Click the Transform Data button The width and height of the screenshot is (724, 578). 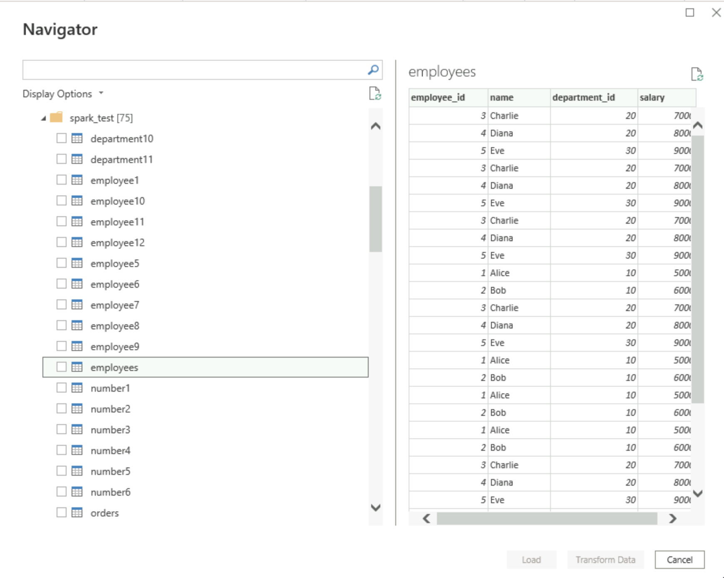pyautogui.click(x=605, y=560)
